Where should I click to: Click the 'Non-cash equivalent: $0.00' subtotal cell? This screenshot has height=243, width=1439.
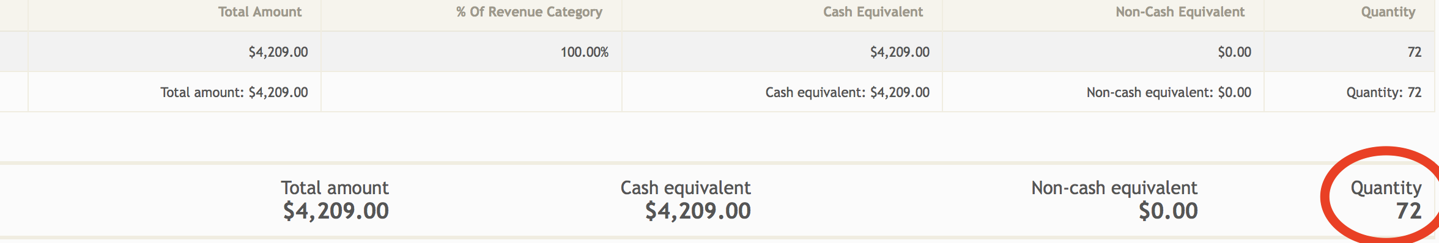[1103, 92]
